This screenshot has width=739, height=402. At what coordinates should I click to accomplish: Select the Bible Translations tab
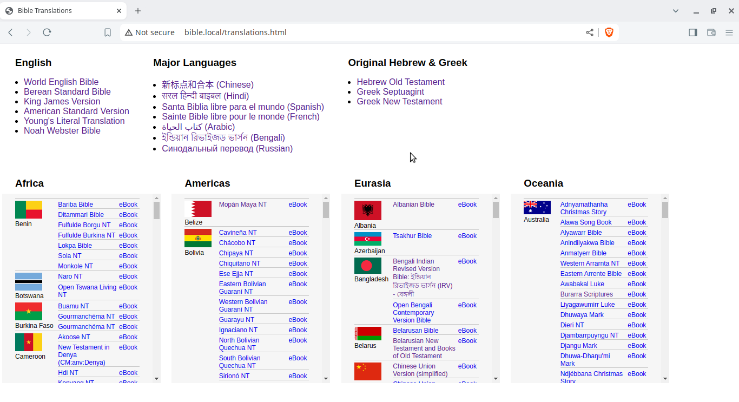point(60,11)
